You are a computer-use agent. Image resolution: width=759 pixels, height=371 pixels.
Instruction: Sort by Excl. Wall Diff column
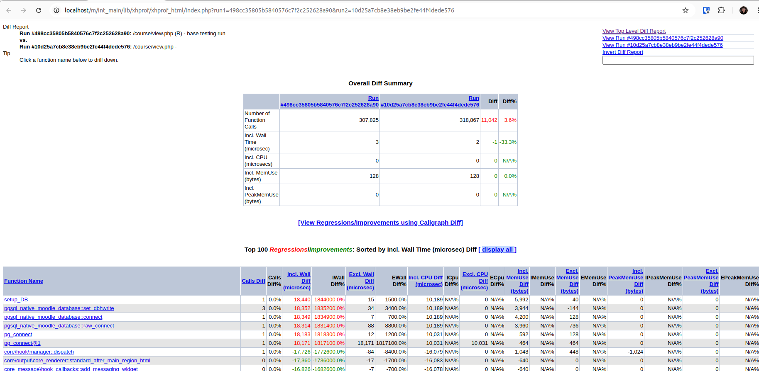(360, 281)
